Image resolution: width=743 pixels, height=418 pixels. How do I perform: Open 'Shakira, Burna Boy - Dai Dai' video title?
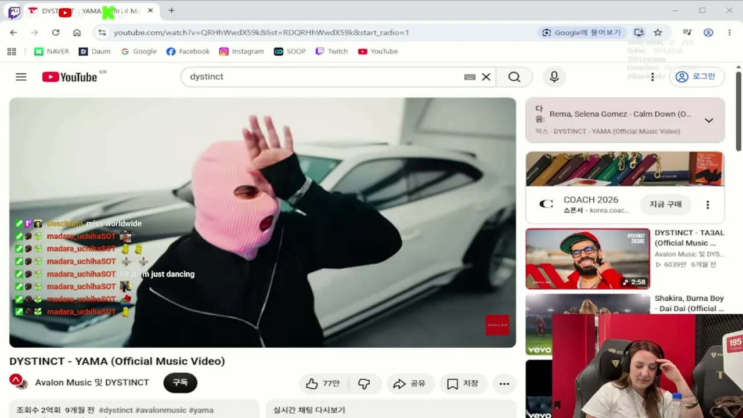tap(690, 304)
